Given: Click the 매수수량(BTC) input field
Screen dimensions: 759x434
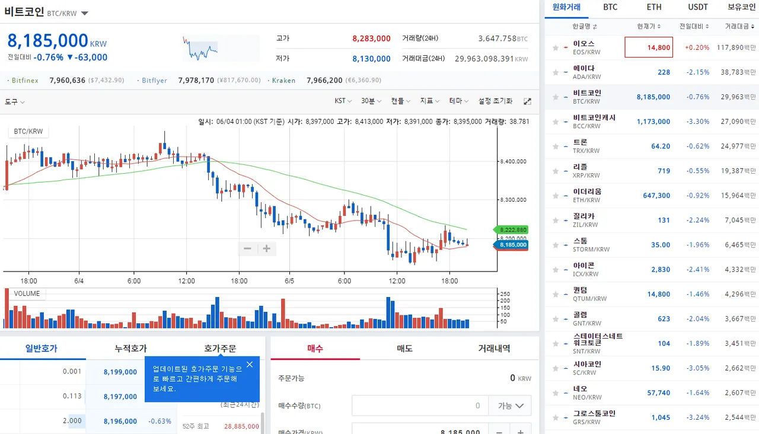Looking at the screenshot, I should click(x=420, y=406).
